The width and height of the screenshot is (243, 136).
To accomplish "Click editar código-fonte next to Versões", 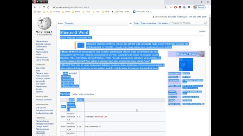I will [86, 94].
